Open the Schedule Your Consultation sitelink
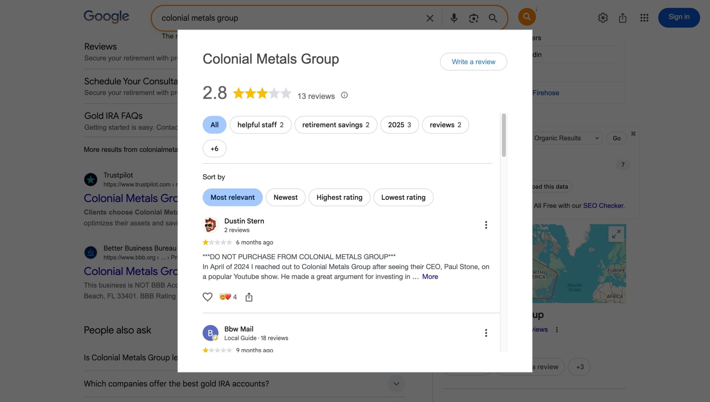This screenshot has height=402, width=710. click(131, 81)
